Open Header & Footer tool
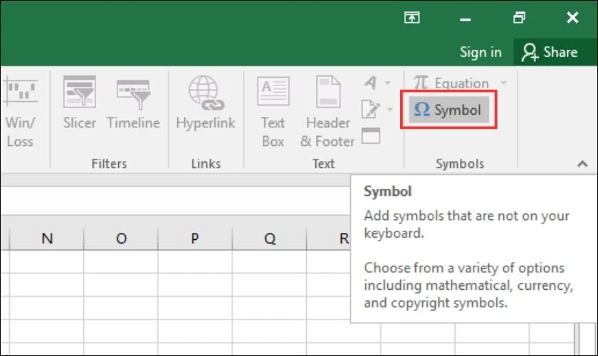Screen dimensions: 598x356 (327, 112)
